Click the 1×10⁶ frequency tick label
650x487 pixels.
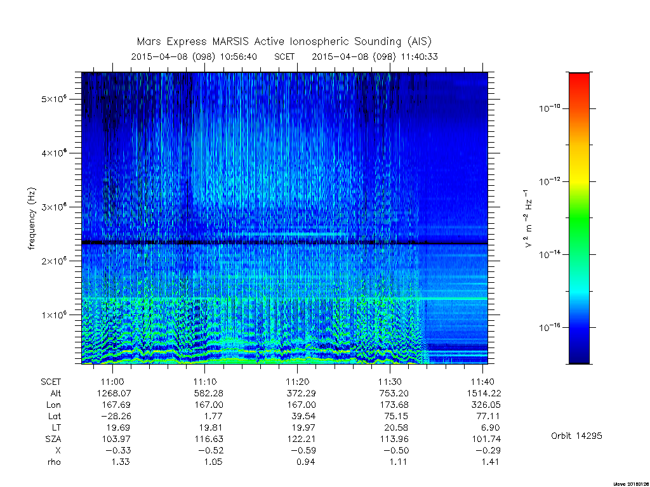tap(54, 315)
